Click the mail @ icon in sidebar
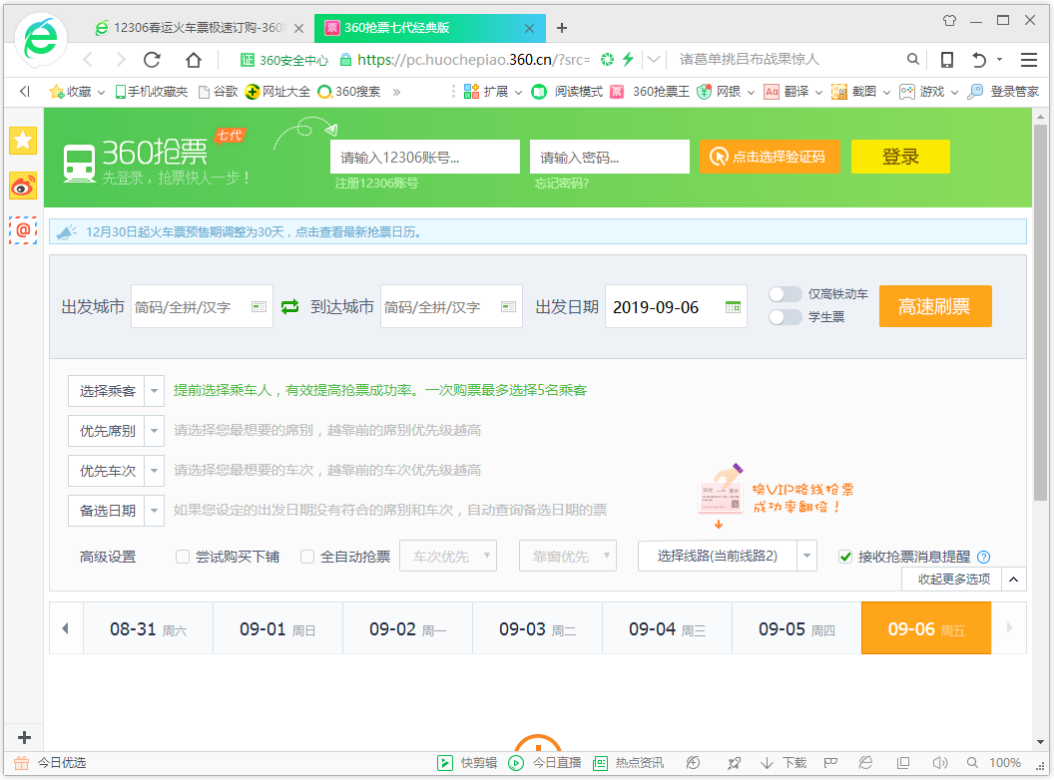The width and height of the screenshot is (1054, 780). pos(23,230)
